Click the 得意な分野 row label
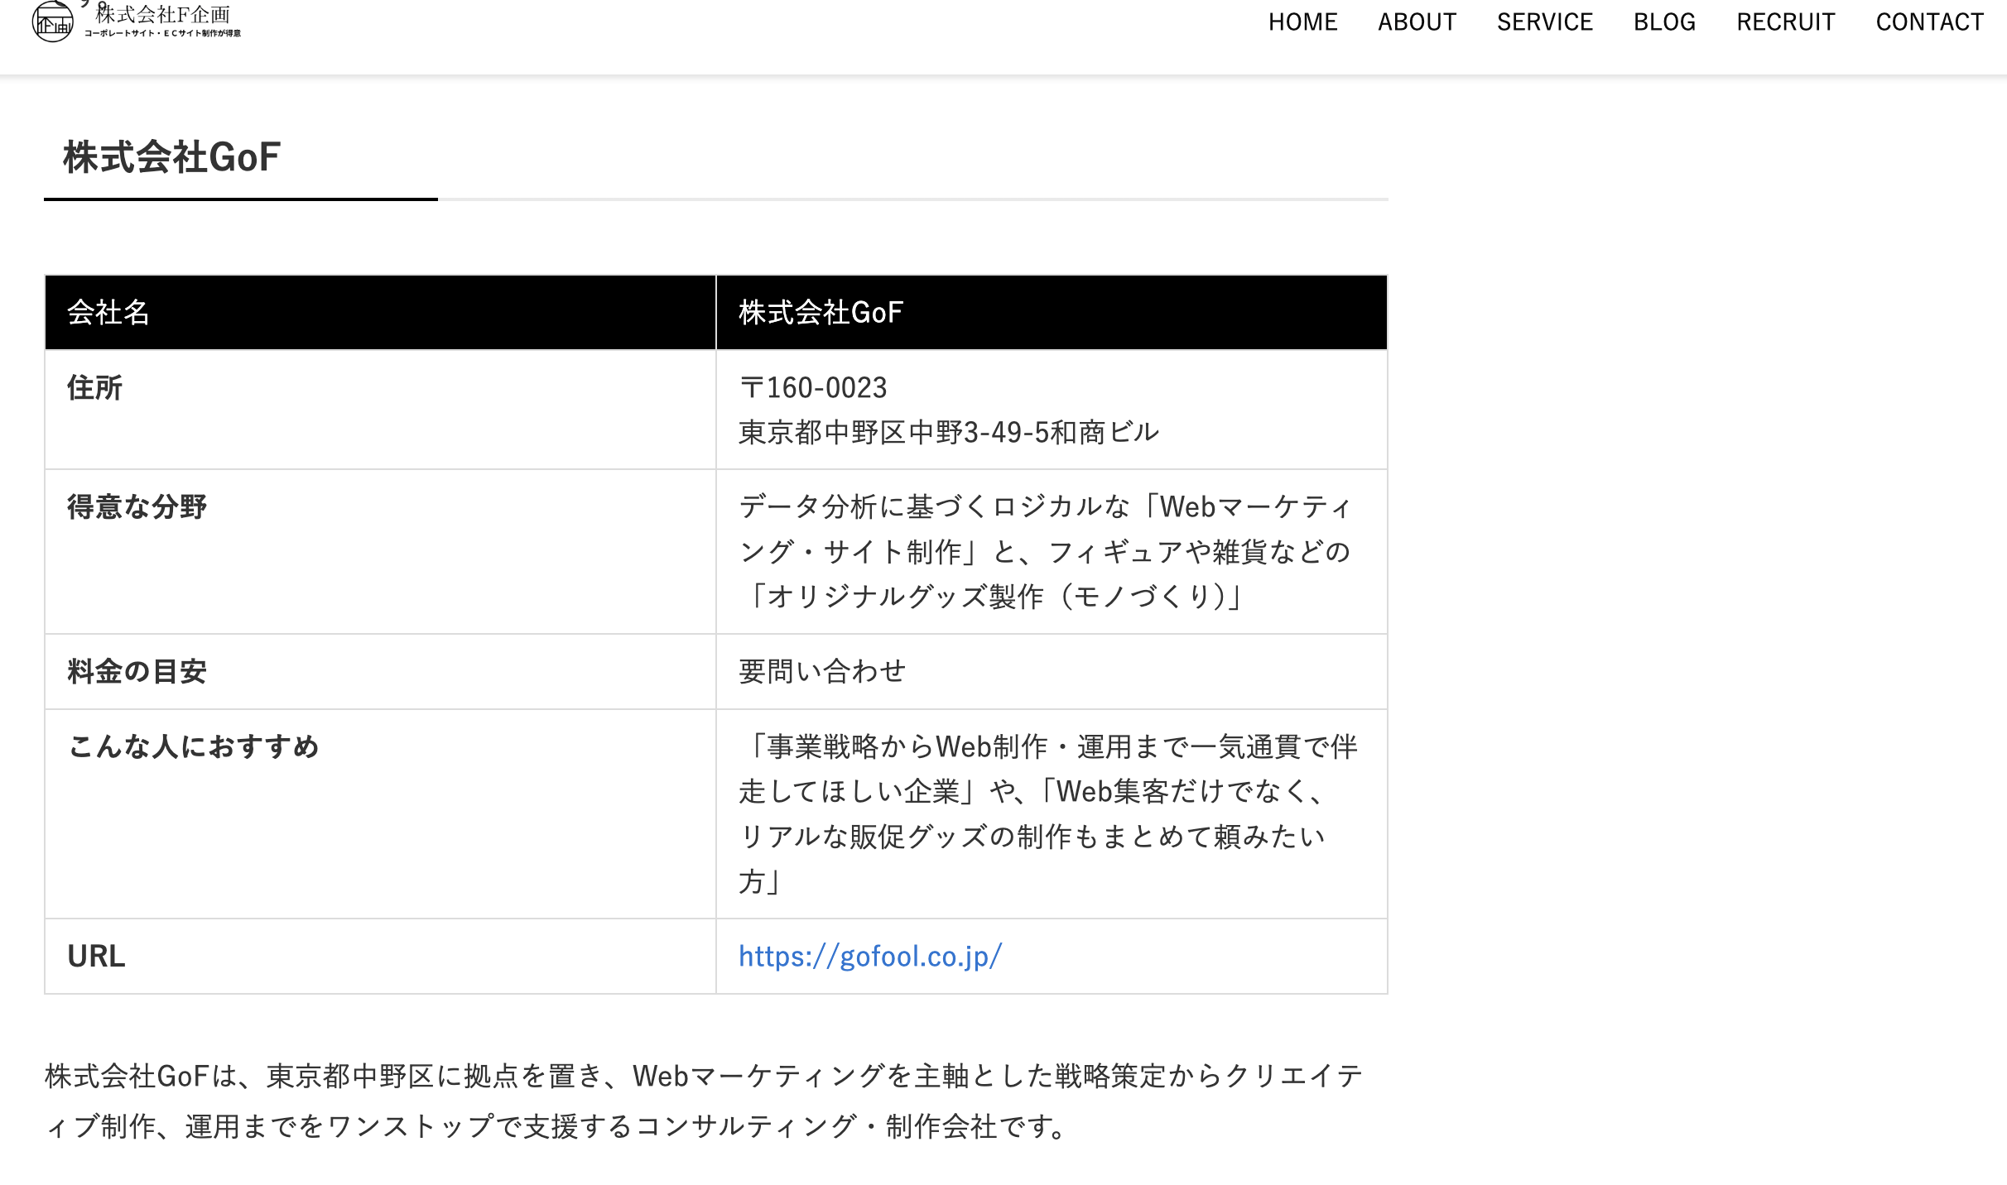This screenshot has width=2007, height=1185. 137,507
